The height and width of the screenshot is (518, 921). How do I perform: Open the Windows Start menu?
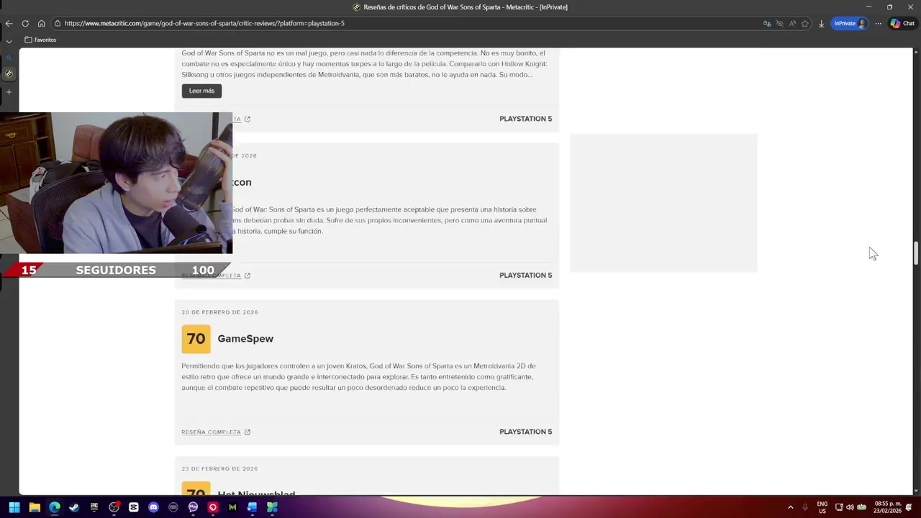14,507
